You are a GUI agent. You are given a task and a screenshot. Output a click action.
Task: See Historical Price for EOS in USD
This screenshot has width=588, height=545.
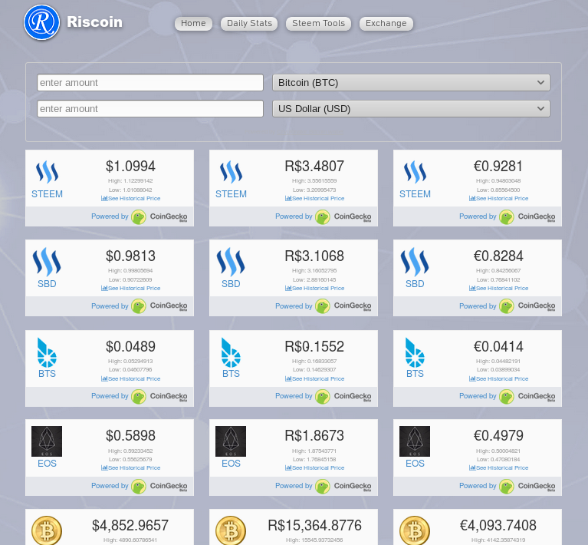point(130,467)
